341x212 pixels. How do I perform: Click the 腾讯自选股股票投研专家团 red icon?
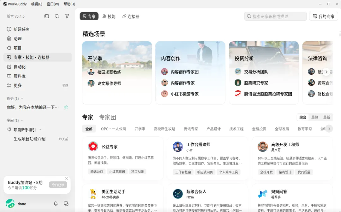click(x=238, y=94)
